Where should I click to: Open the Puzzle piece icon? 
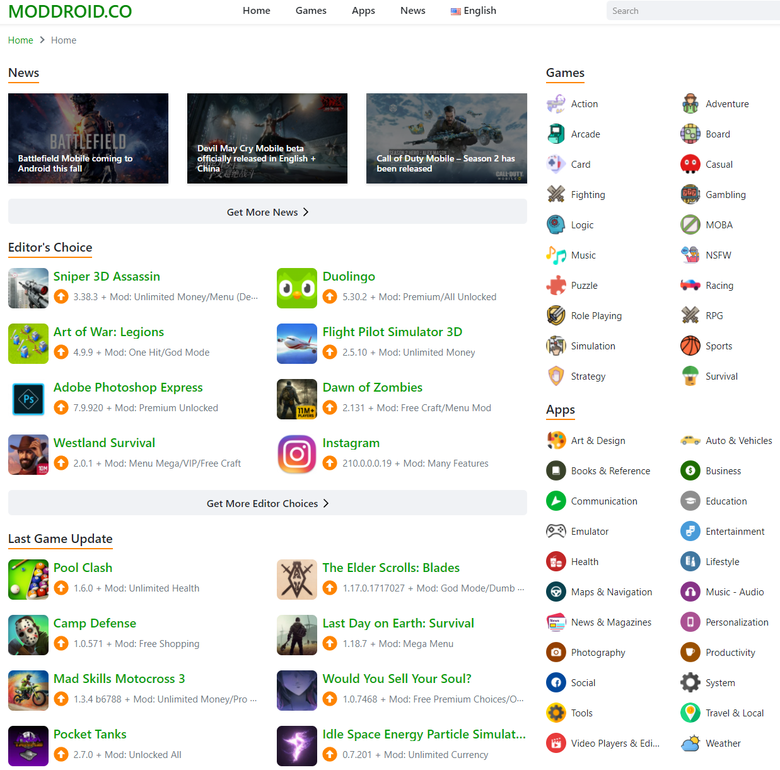click(556, 285)
